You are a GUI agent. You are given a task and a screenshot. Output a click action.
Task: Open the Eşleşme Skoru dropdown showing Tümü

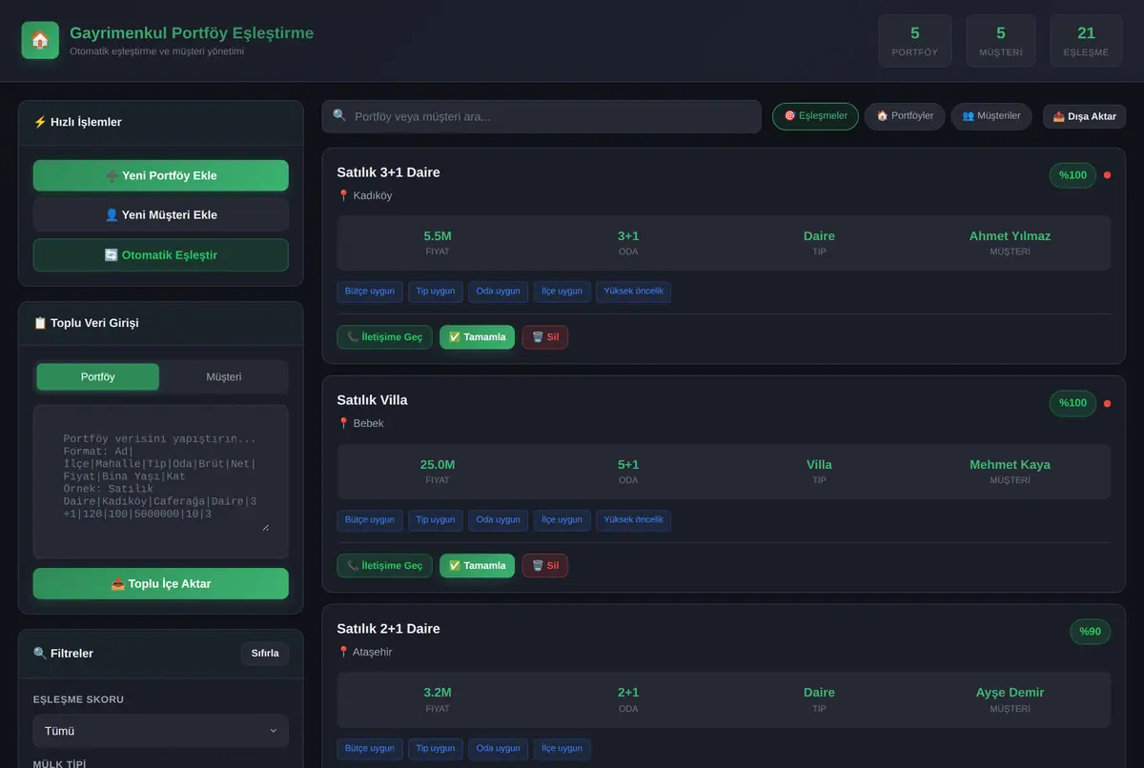point(160,731)
